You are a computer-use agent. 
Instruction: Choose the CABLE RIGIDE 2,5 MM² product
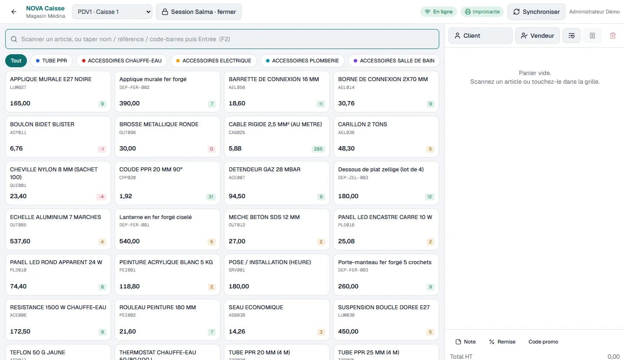coord(277,137)
